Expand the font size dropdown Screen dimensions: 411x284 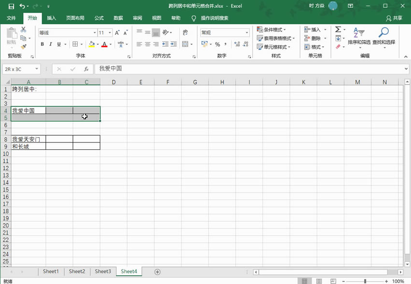(x=109, y=32)
